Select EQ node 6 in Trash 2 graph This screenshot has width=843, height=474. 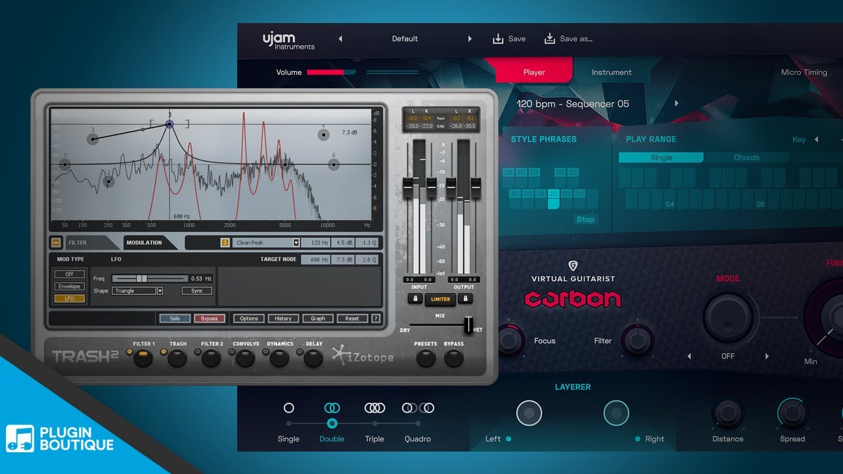click(333, 165)
